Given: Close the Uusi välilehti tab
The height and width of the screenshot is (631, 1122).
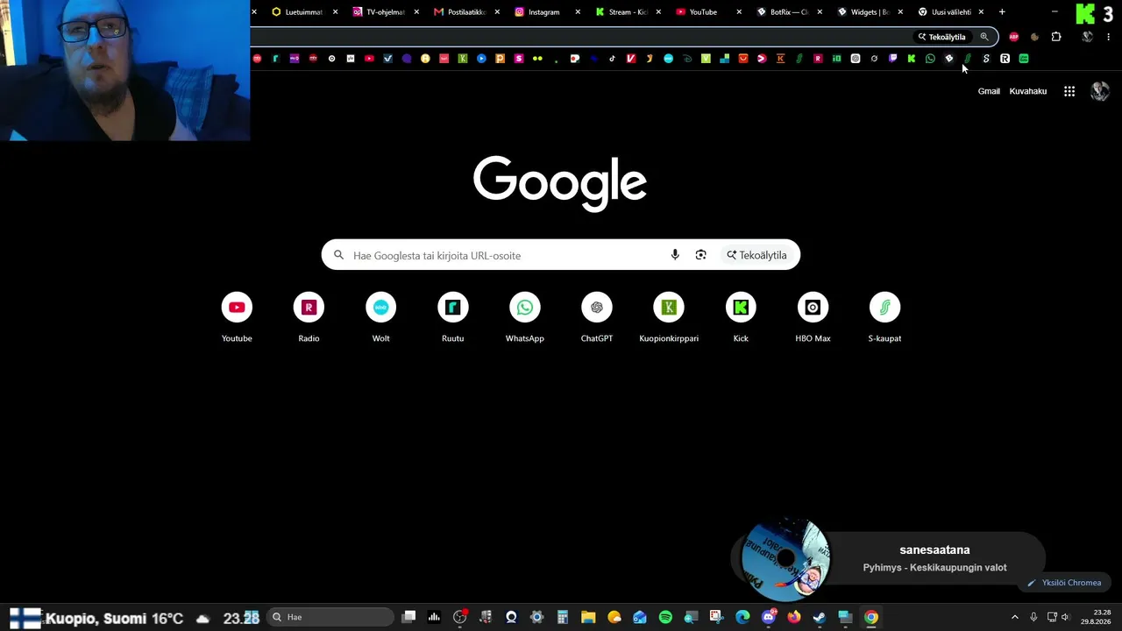Looking at the screenshot, I should click(x=981, y=12).
